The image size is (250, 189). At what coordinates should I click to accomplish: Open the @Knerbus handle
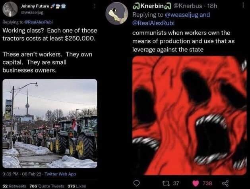tap(188, 6)
